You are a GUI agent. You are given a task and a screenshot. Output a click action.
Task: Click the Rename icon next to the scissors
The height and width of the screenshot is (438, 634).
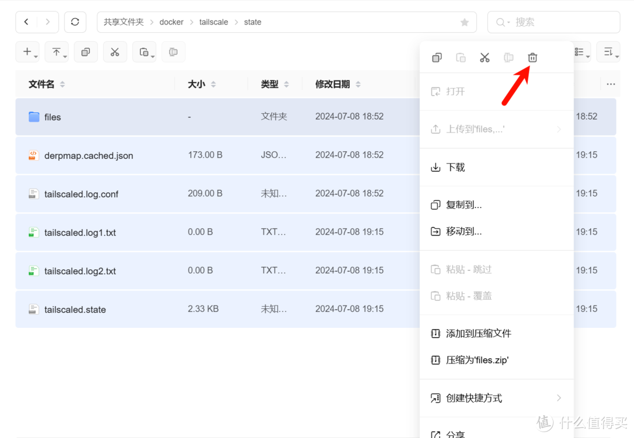(508, 57)
